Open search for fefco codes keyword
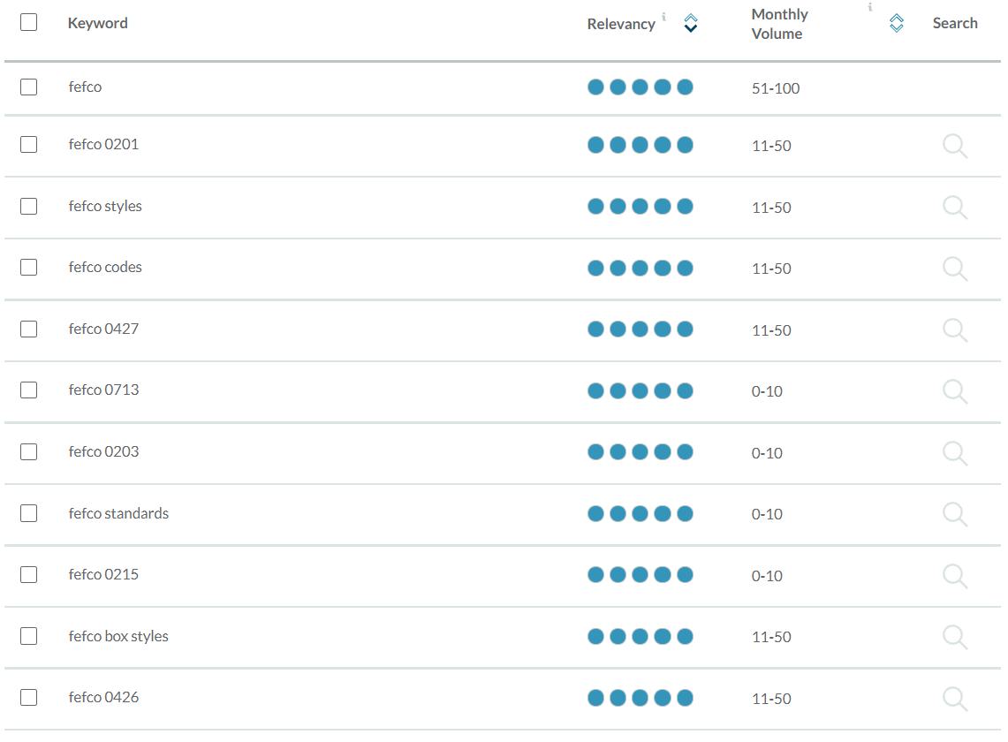This screenshot has height=742, width=1008. pos(954,269)
